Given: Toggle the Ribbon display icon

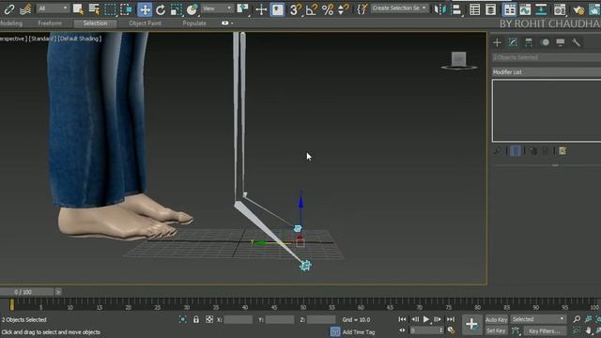Looking at the screenshot, I should pos(509,9).
